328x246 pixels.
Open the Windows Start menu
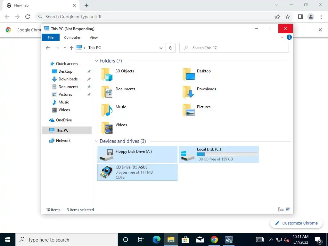(8, 240)
